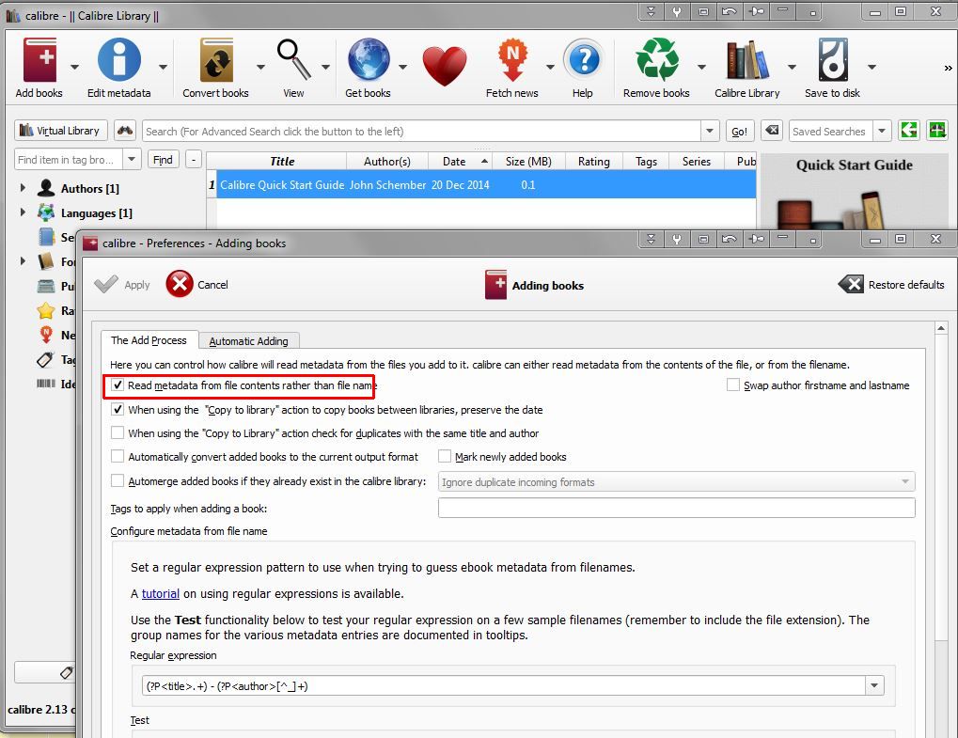
Task: Open the regular expression history dropdown
Action: tap(874, 685)
